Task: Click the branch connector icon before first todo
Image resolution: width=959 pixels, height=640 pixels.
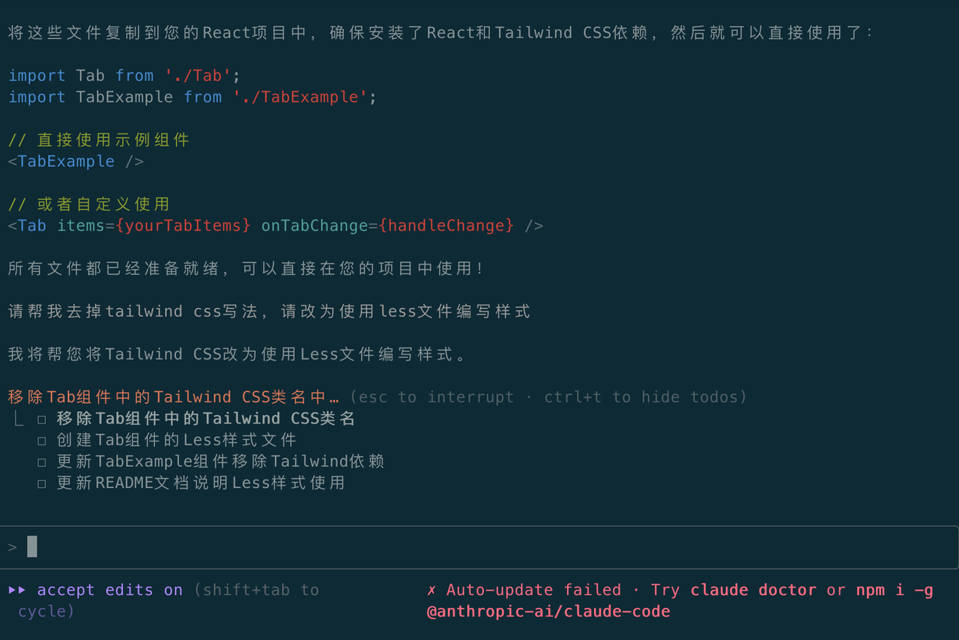Action: (x=19, y=419)
